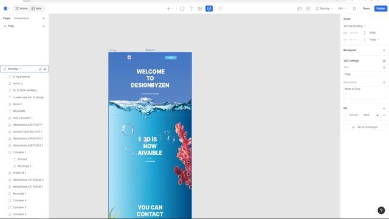The image size is (389, 219).
Task: Click the info icon next to Description
Action: point(384,82)
